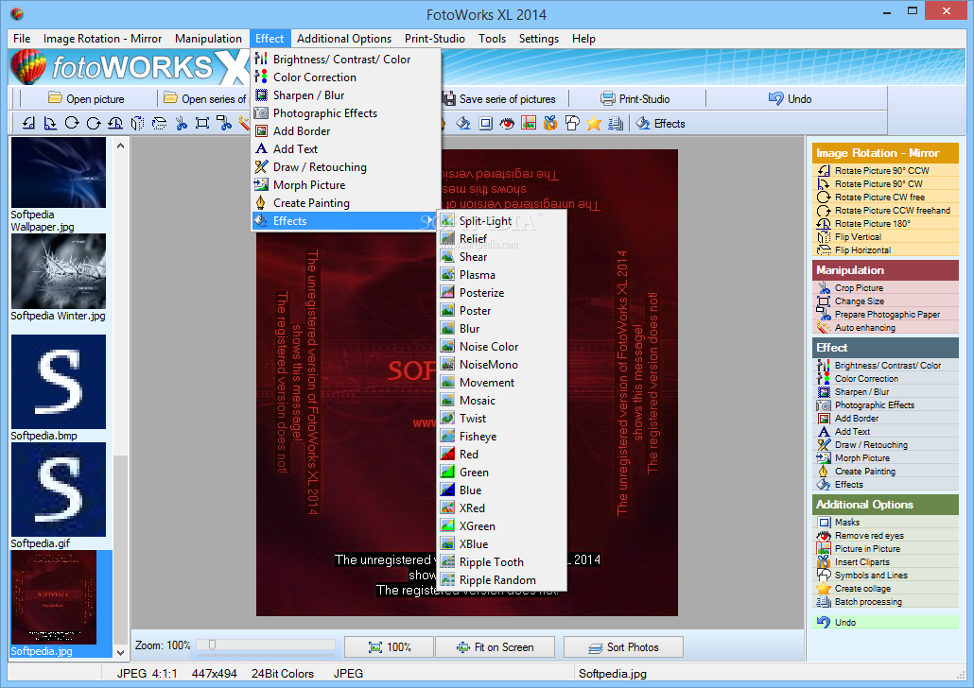Click the toolbar Effects button with label

(x=660, y=124)
